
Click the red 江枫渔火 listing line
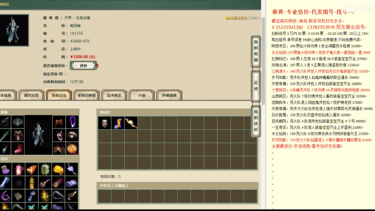click(320, 71)
